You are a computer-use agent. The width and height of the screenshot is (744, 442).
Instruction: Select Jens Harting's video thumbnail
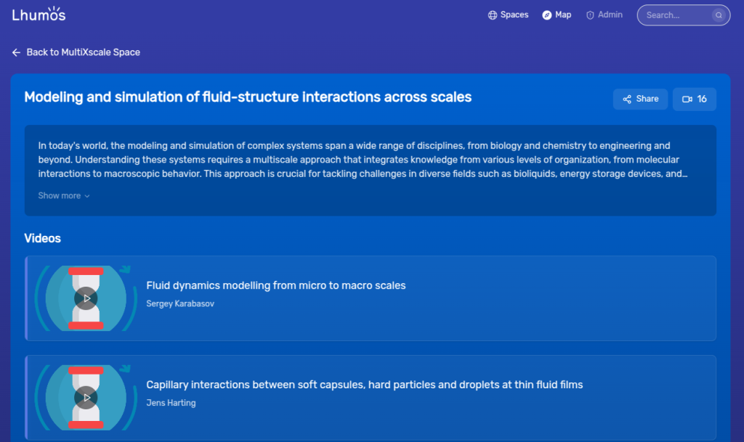86,398
